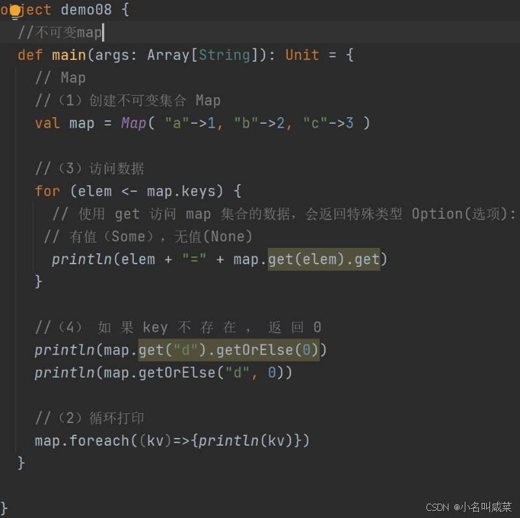Click the italic 'Map' constructor call
The width and height of the screenshot is (520, 518).
pyautogui.click(x=133, y=123)
